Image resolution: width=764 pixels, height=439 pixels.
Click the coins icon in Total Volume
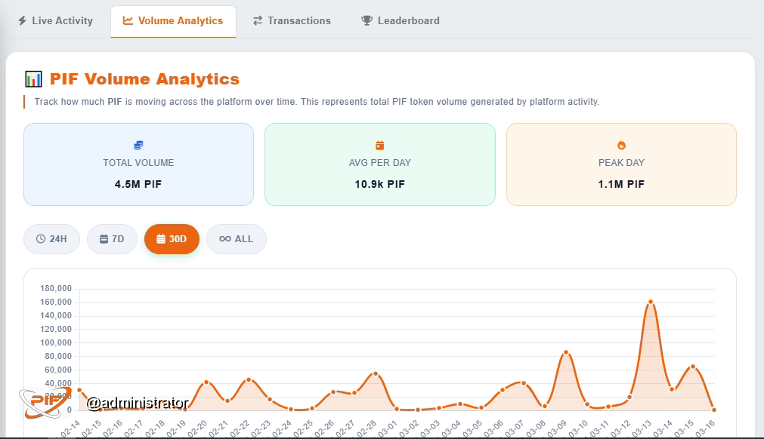coord(138,146)
